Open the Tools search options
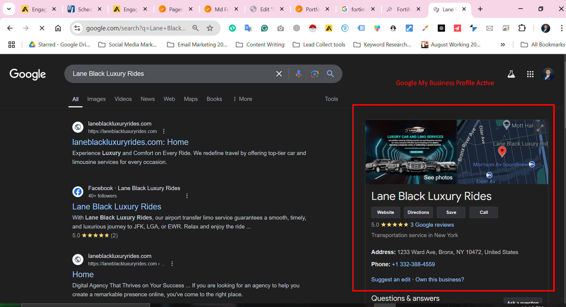The width and height of the screenshot is (566, 307). 331,99
